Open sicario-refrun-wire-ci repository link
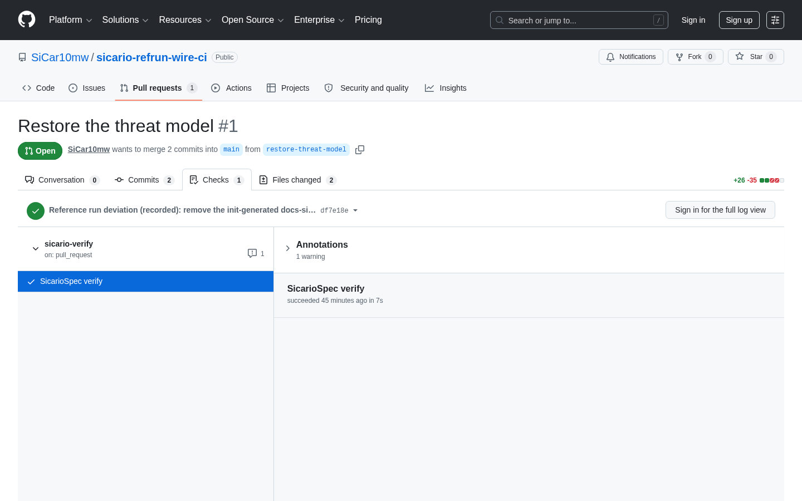The height and width of the screenshot is (501, 802). point(151,57)
